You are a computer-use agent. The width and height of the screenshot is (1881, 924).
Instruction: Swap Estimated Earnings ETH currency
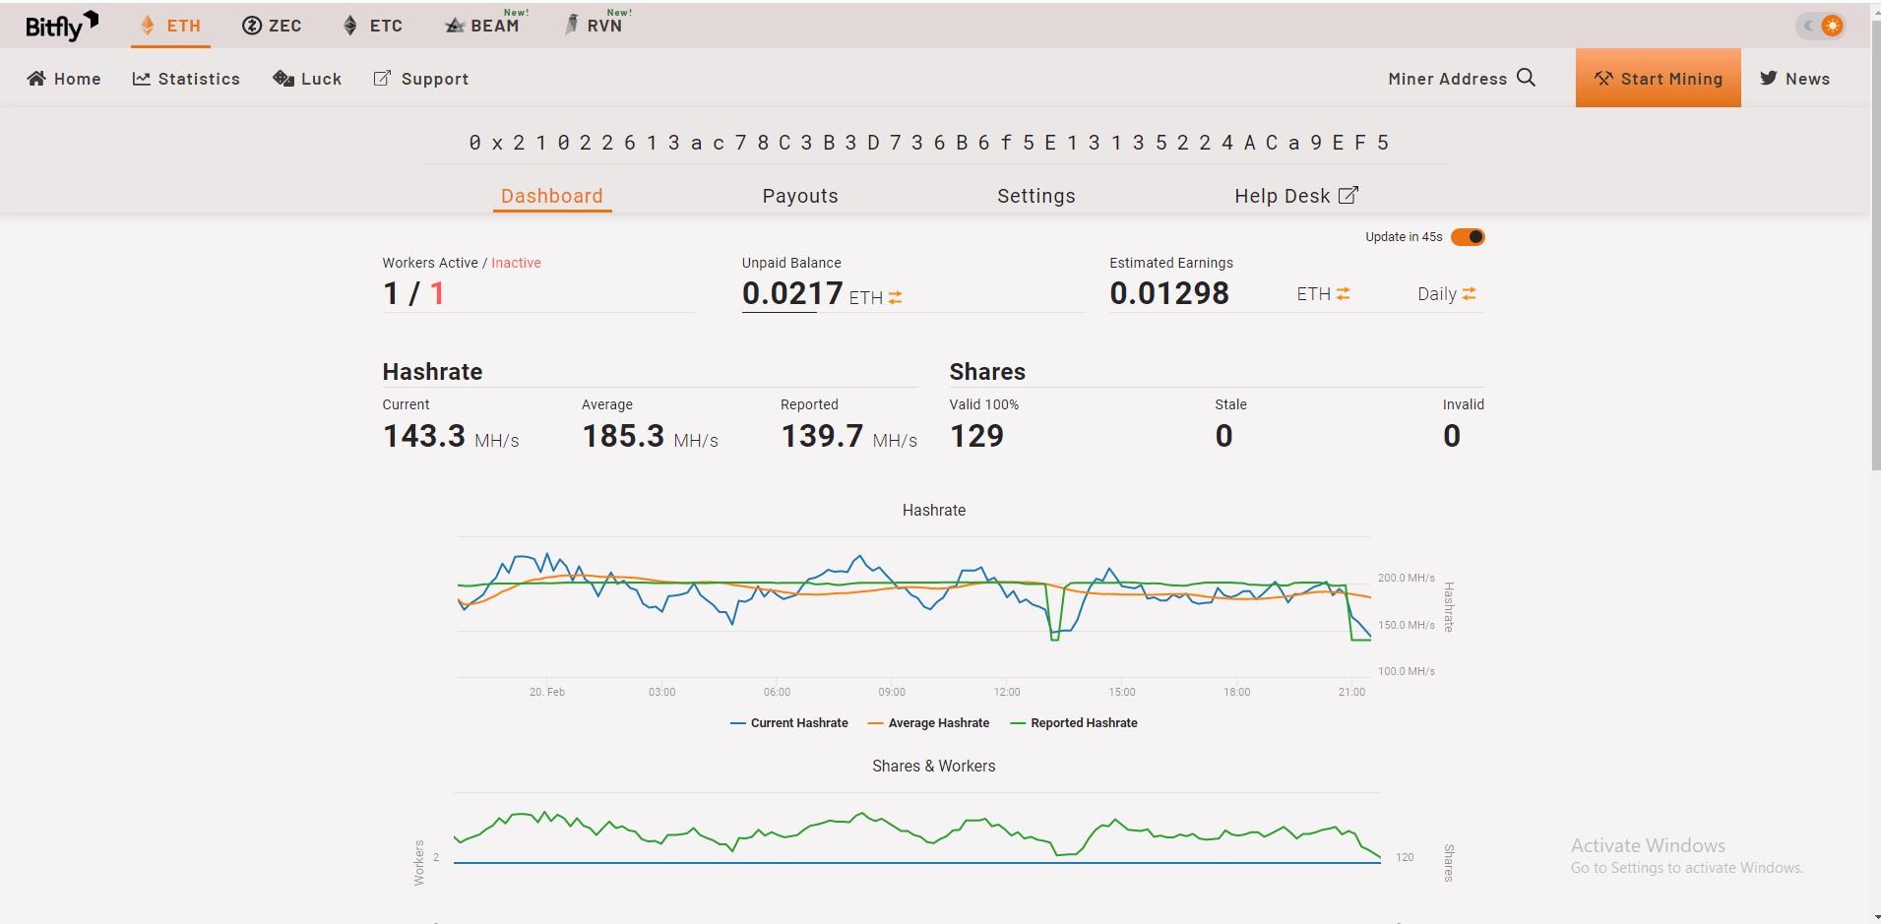(x=1343, y=293)
